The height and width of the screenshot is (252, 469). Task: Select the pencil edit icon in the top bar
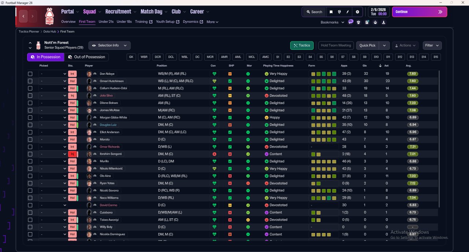pyautogui.click(x=348, y=12)
